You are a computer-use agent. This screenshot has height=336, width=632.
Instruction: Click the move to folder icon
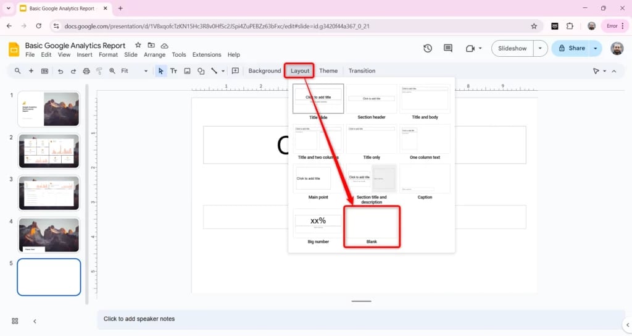pyautogui.click(x=151, y=45)
